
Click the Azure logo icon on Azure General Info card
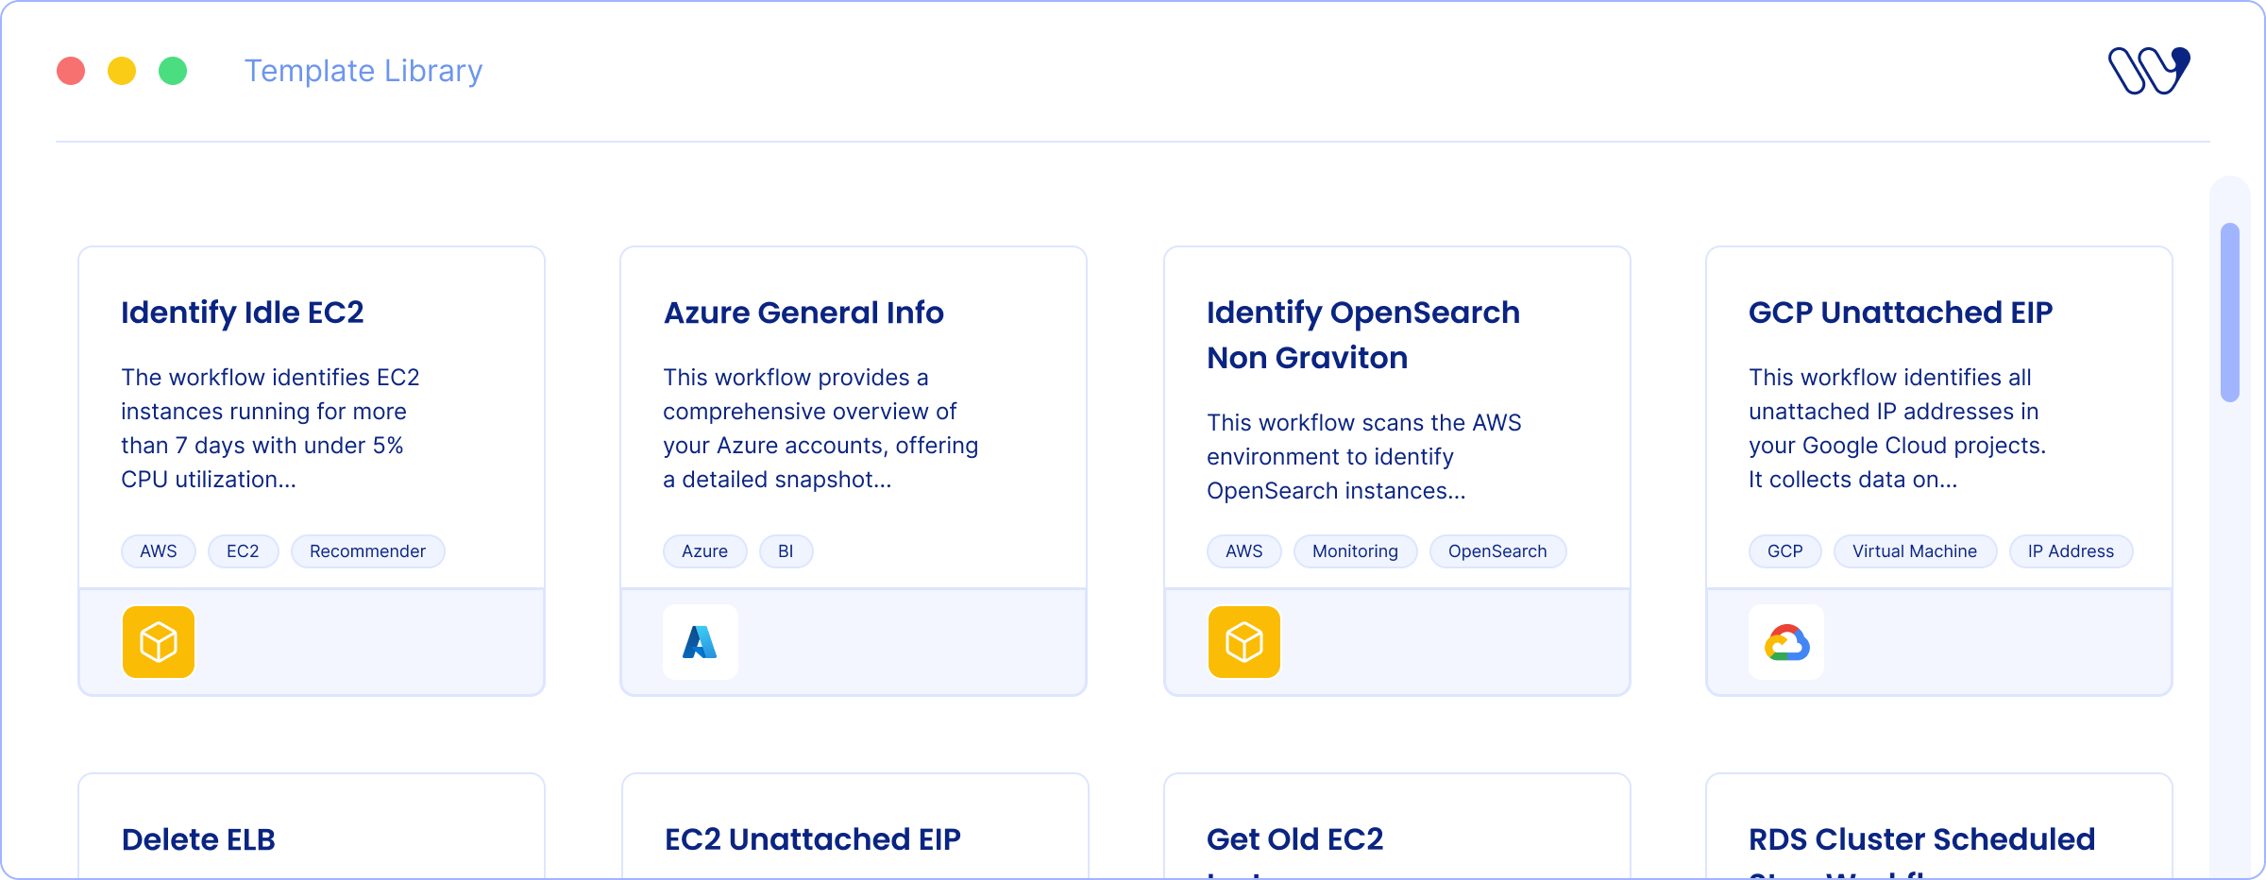[701, 642]
